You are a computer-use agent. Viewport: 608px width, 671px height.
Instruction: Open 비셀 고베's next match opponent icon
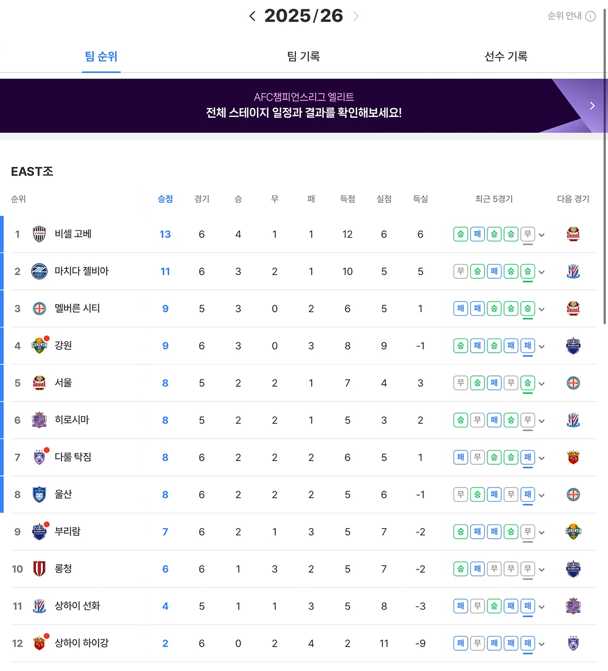(573, 234)
